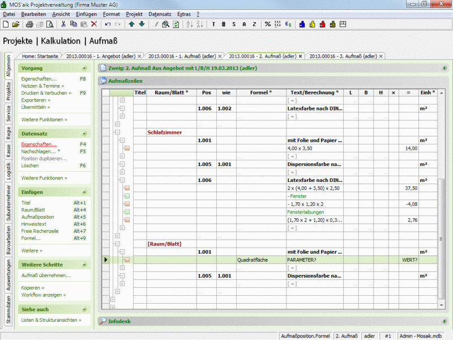Open Eigenschaften… in the Datensatz panel
The width and height of the screenshot is (453, 340).
tap(39, 144)
